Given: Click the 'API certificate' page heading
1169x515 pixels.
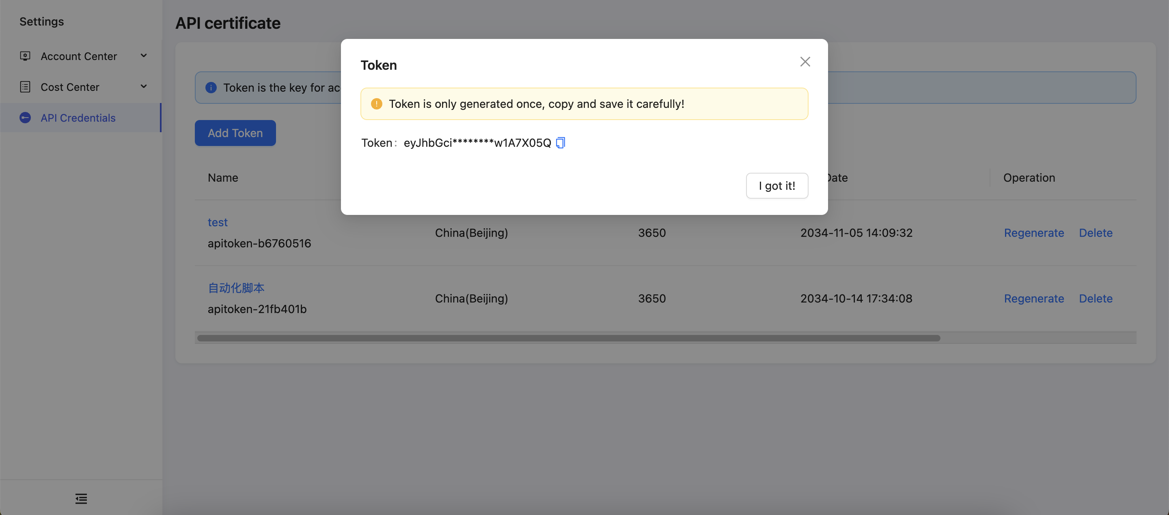Looking at the screenshot, I should 228,23.
